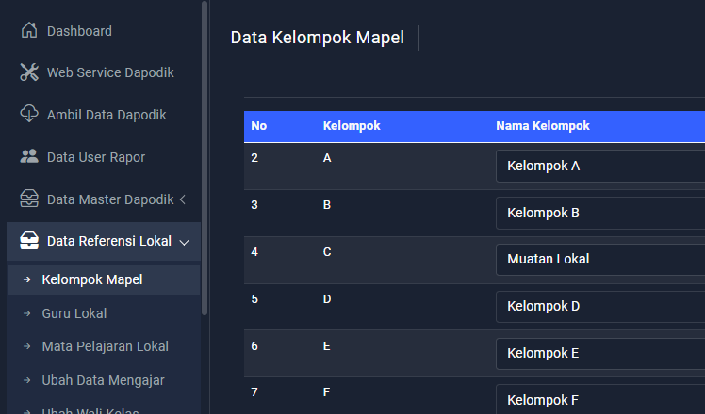Image resolution: width=705 pixels, height=414 pixels.
Task: Click the No column header
Action: click(259, 126)
